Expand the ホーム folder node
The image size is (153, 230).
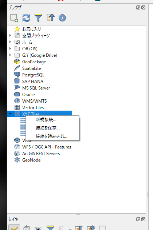10,42
